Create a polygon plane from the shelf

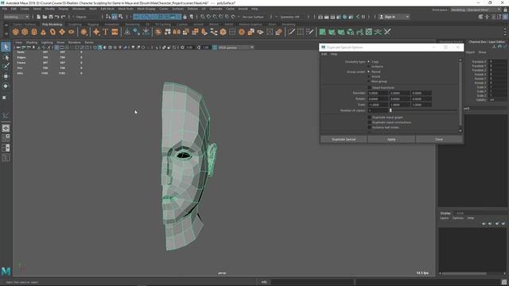tap(62, 32)
